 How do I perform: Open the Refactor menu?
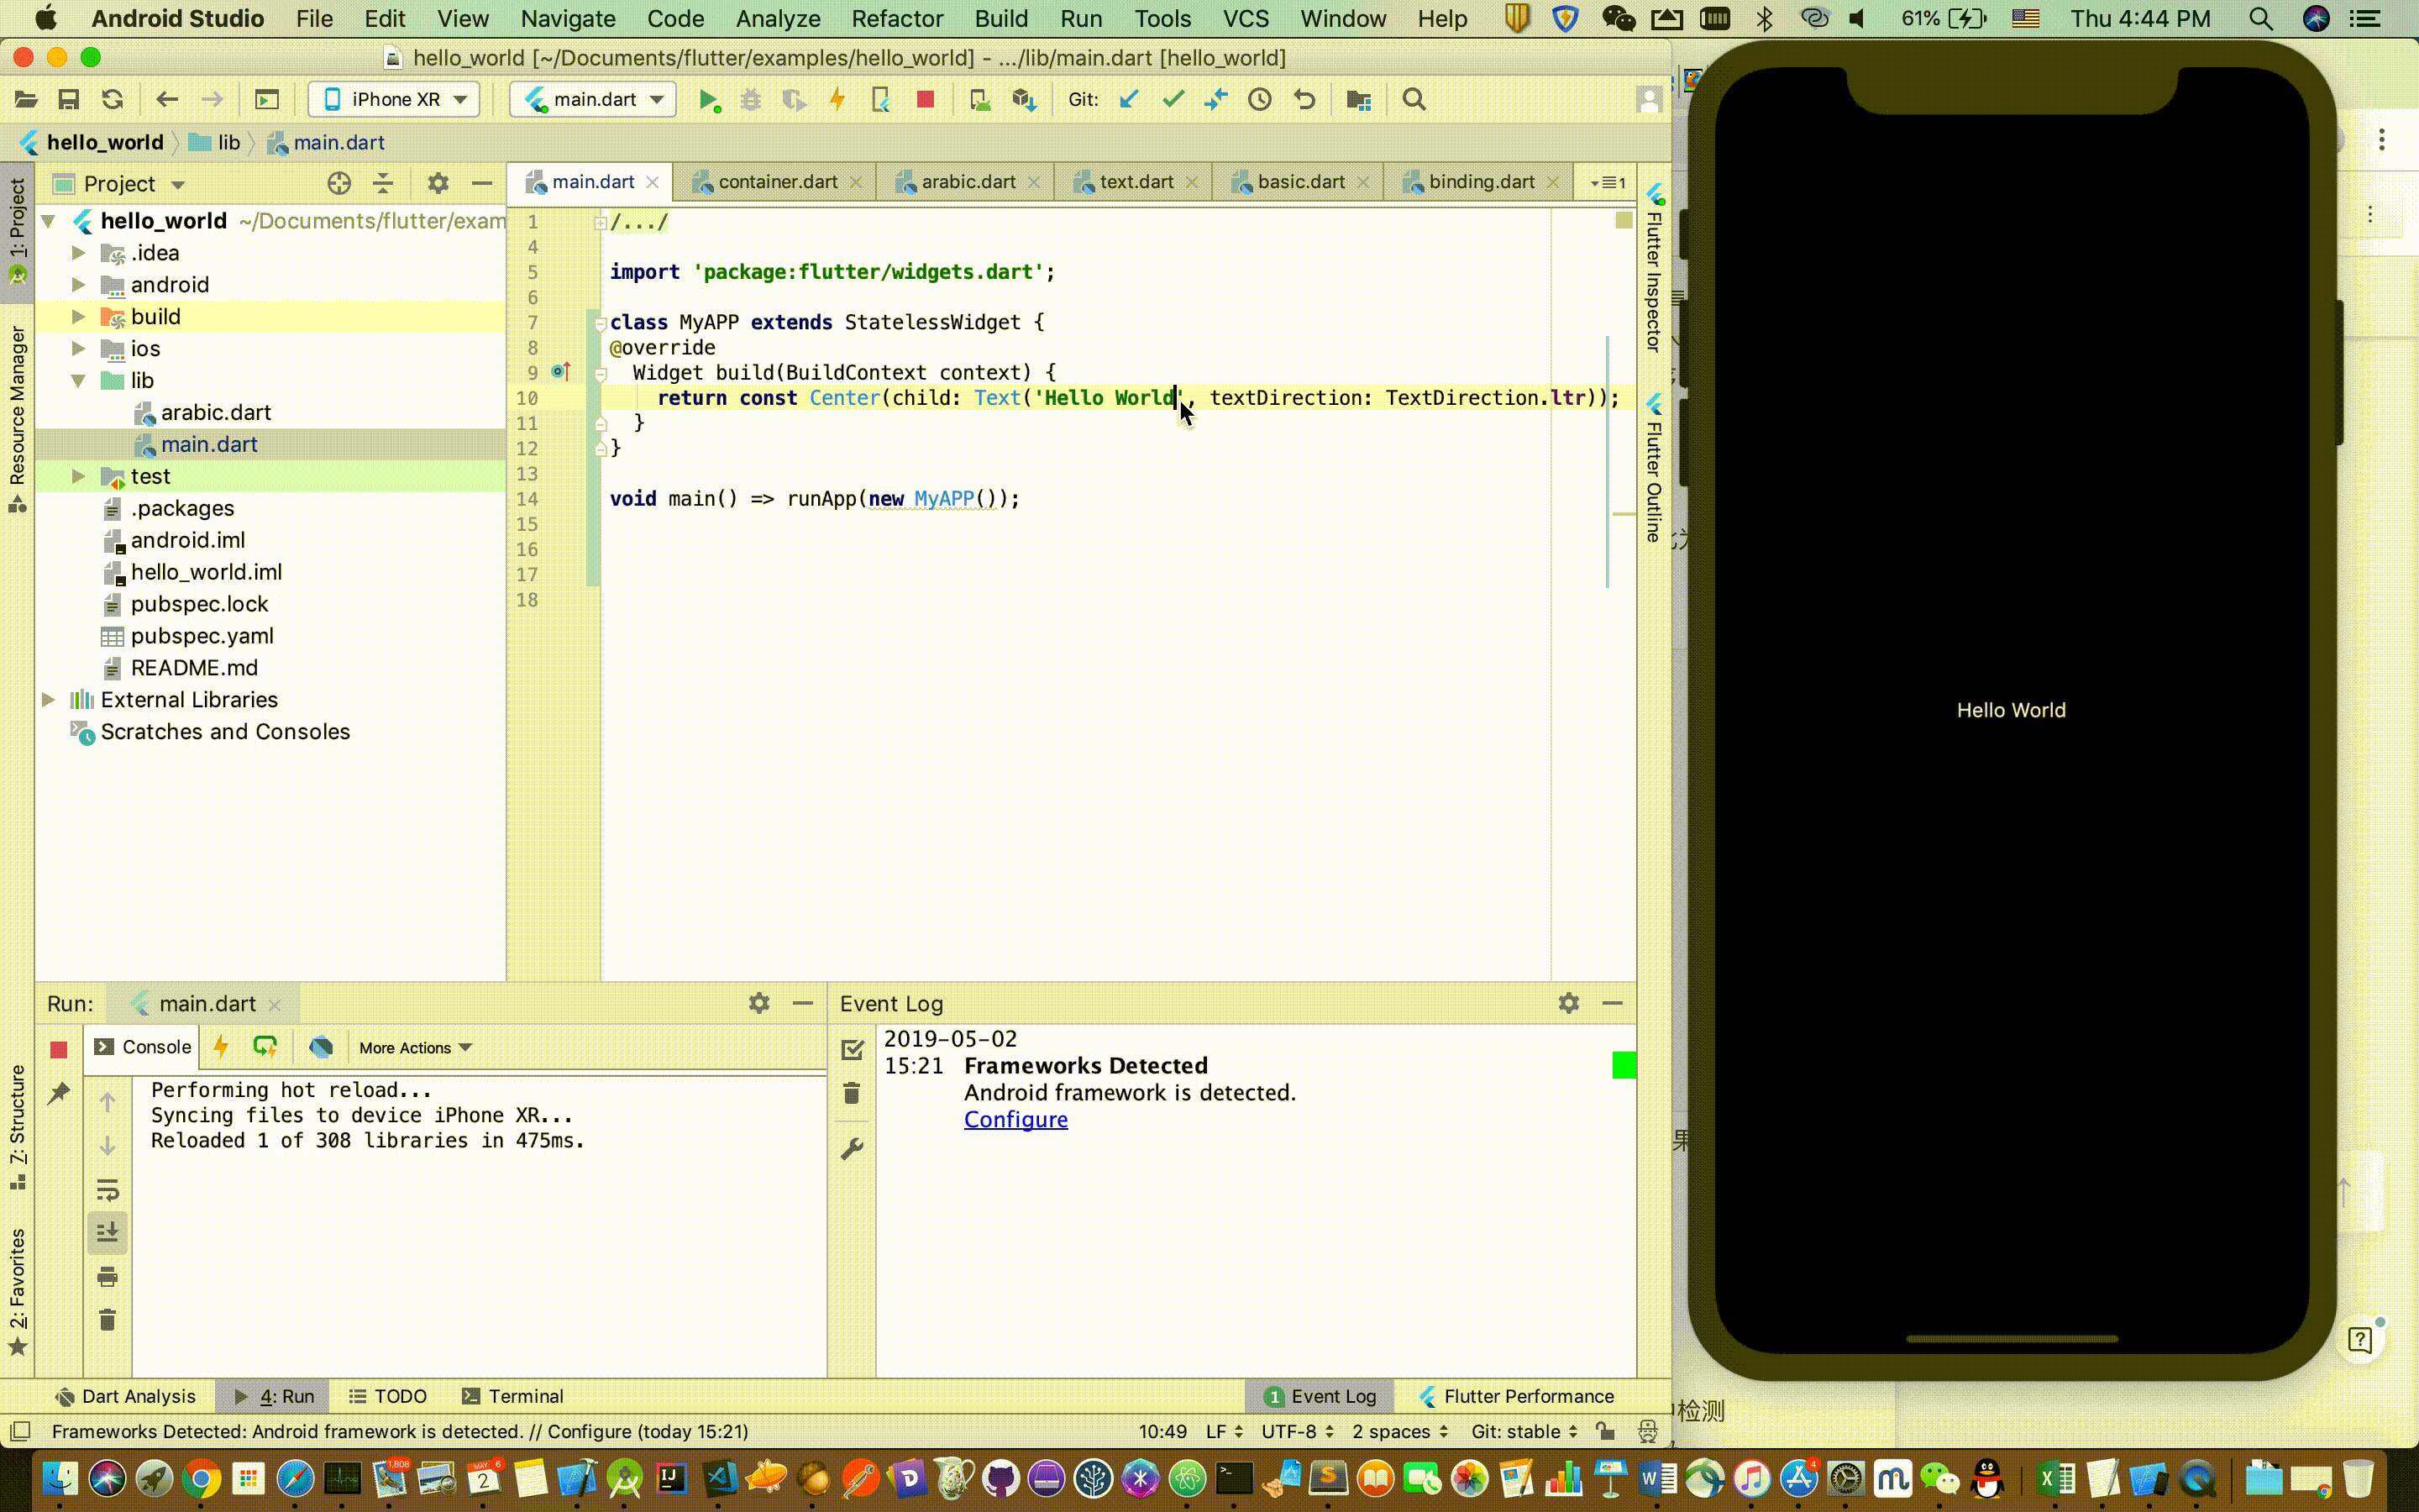click(x=897, y=19)
